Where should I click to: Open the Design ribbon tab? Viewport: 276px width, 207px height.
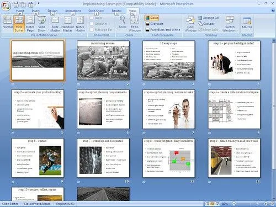point(52,11)
